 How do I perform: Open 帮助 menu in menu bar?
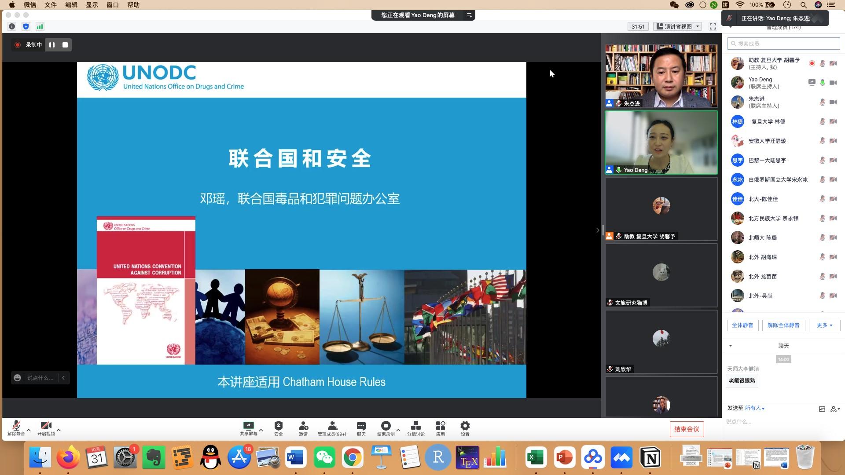click(133, 5)
